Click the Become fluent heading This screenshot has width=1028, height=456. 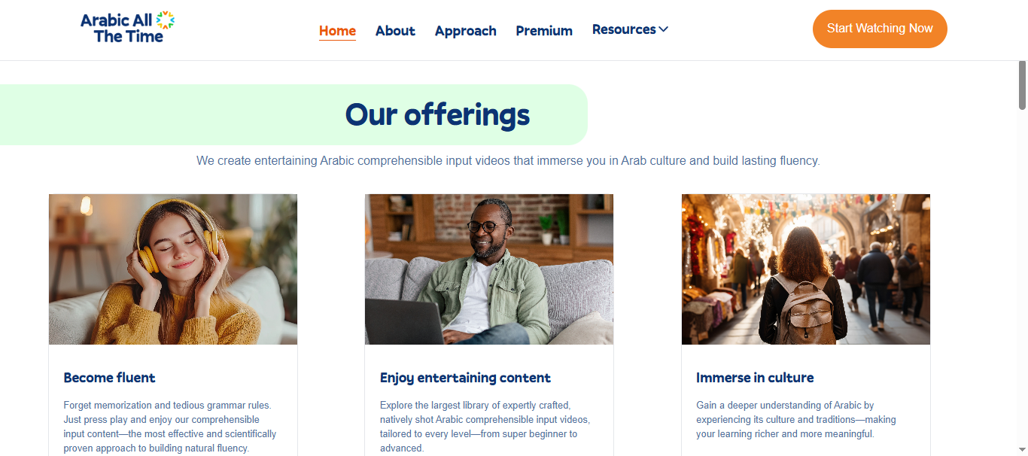click(110, 378)
